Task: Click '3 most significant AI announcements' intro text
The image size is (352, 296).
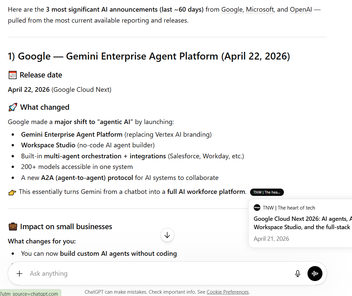Action: [x=125, y=9]
